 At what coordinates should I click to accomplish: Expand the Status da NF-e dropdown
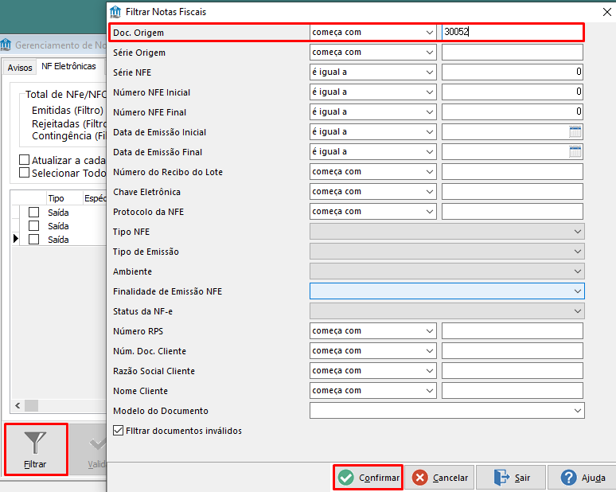click(x=578, y=311)
